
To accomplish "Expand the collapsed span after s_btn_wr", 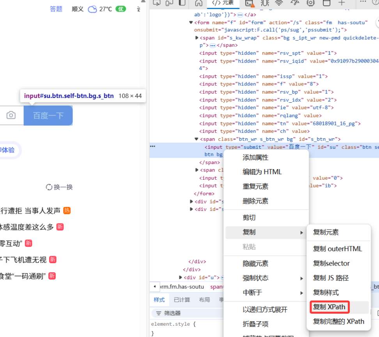I will 197,170.
